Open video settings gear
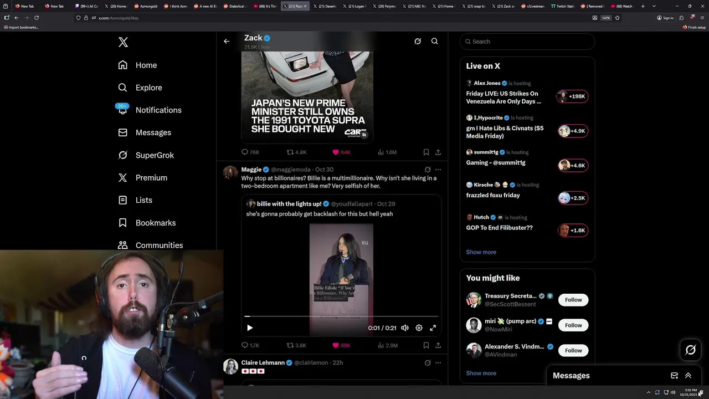Viewport: 709px width, 399px height. (419, 328)
